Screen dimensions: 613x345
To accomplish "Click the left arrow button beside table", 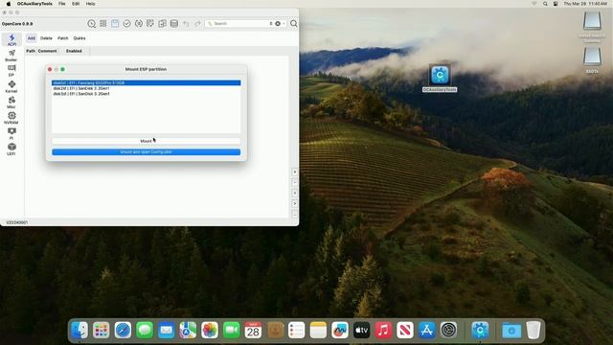I will (295, 194).
